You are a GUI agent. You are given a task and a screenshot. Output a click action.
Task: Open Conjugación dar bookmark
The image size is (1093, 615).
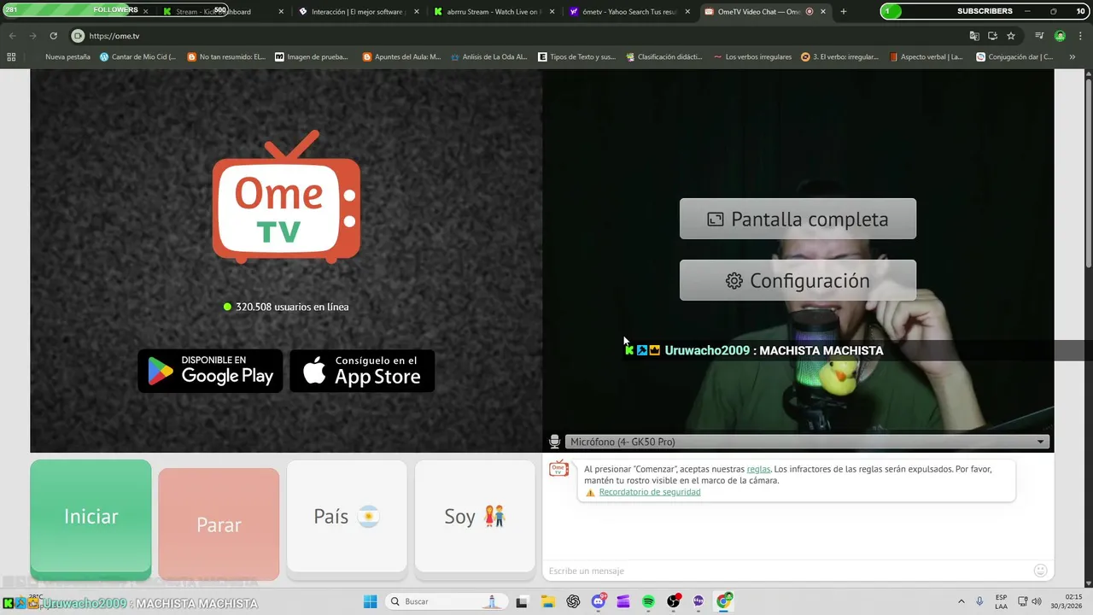click(1014, 57)
